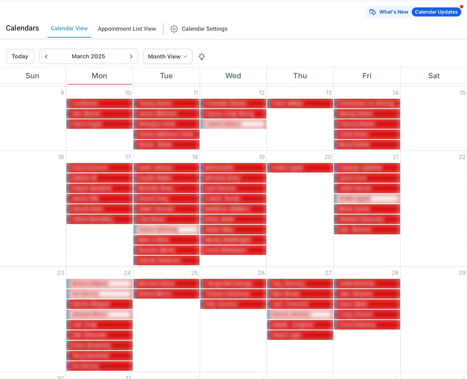Open Calendar Settings via the gear icon
Screen dimensions: 467x379
(x=174, y=29)
